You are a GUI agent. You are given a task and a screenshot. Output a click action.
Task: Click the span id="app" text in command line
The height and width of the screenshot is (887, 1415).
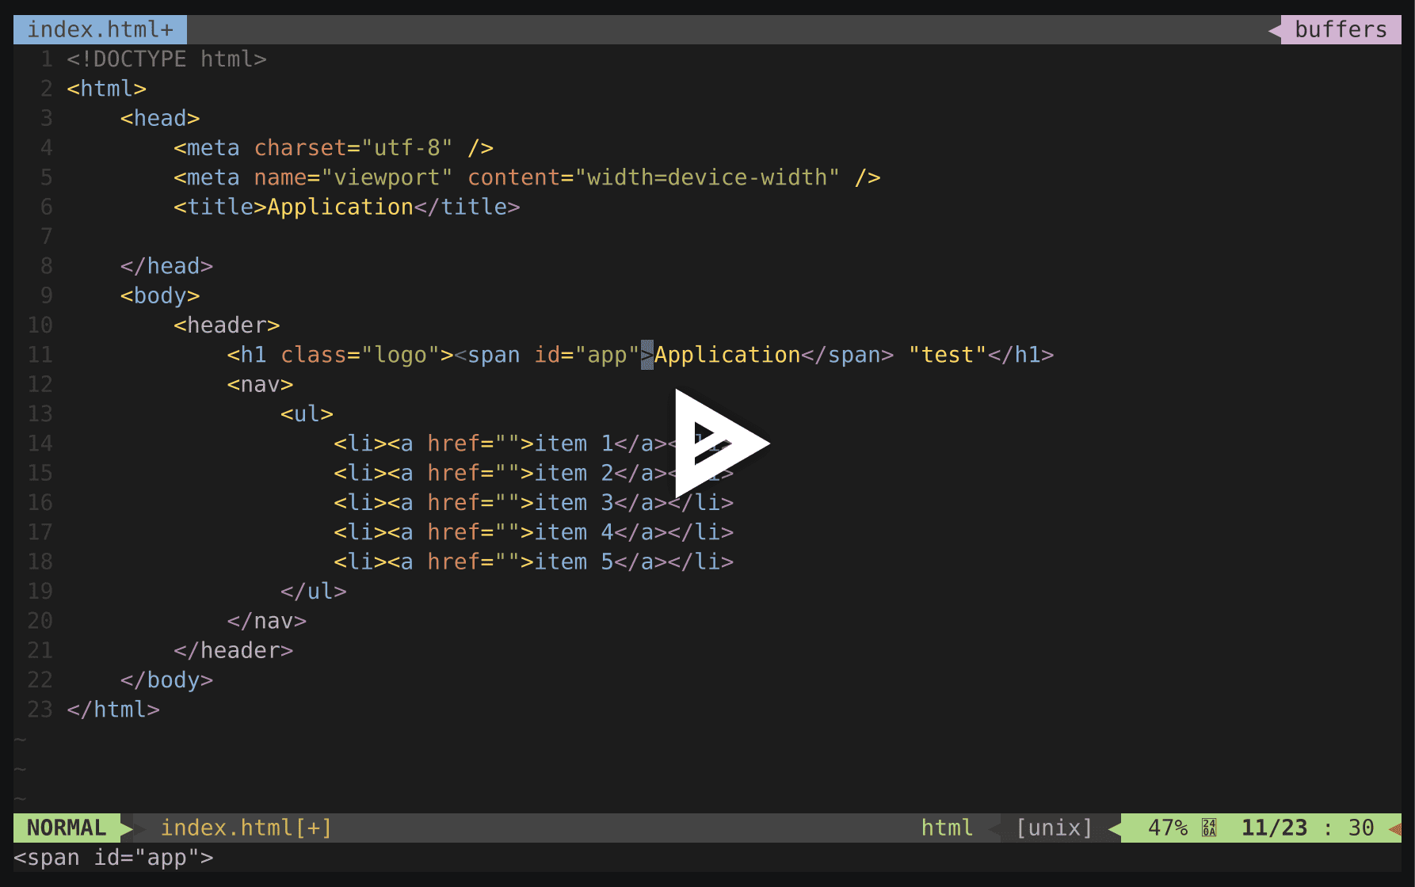tap(113, 857)
